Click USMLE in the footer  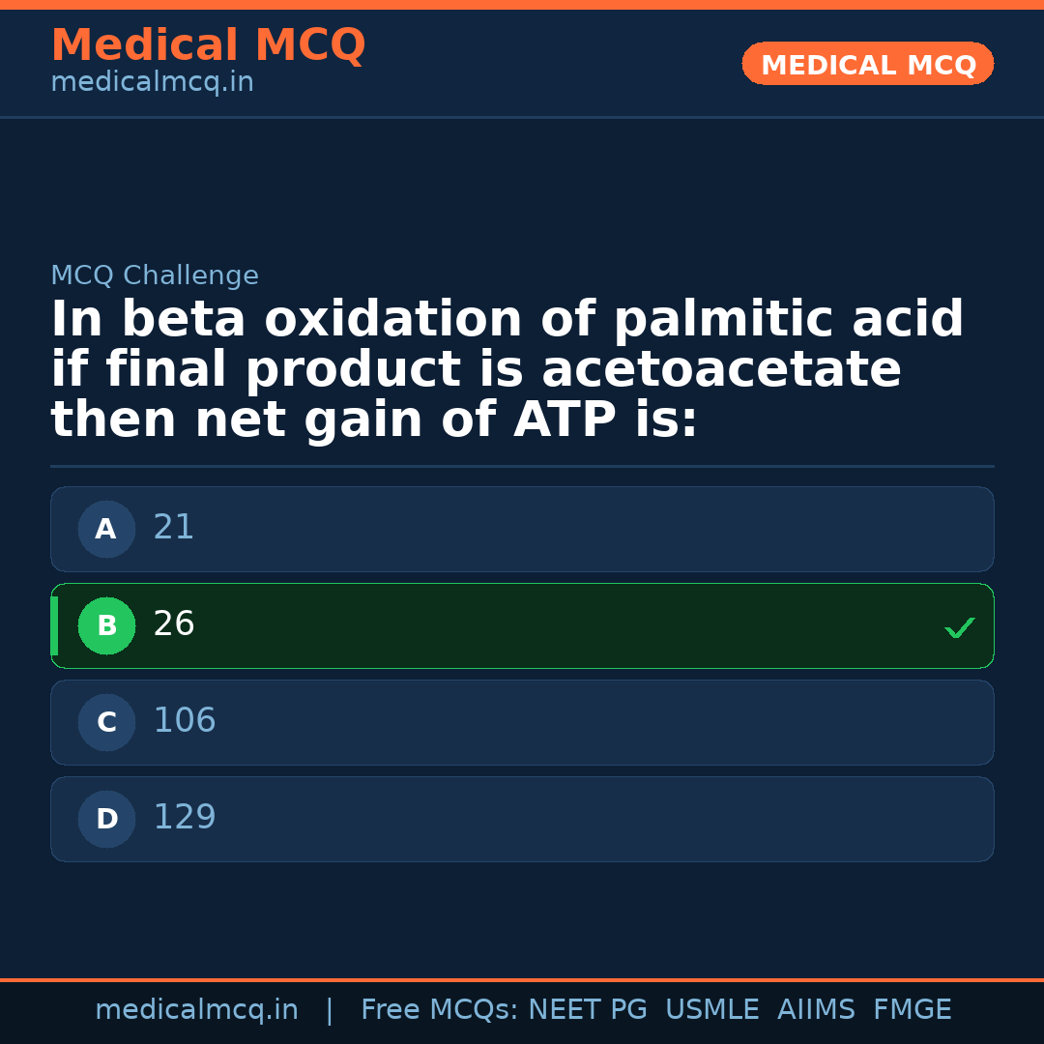coord(711,1010)
